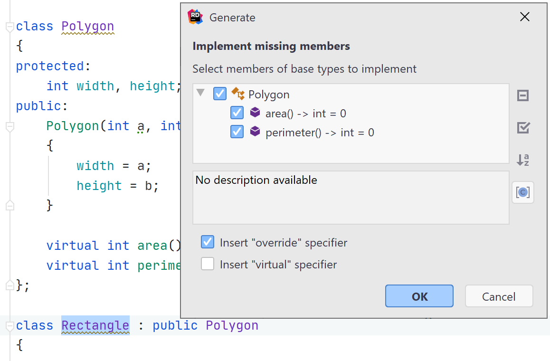Disable the Insert "override" specifier option
The width and height of the screenshot is (550, 361).
208,242
